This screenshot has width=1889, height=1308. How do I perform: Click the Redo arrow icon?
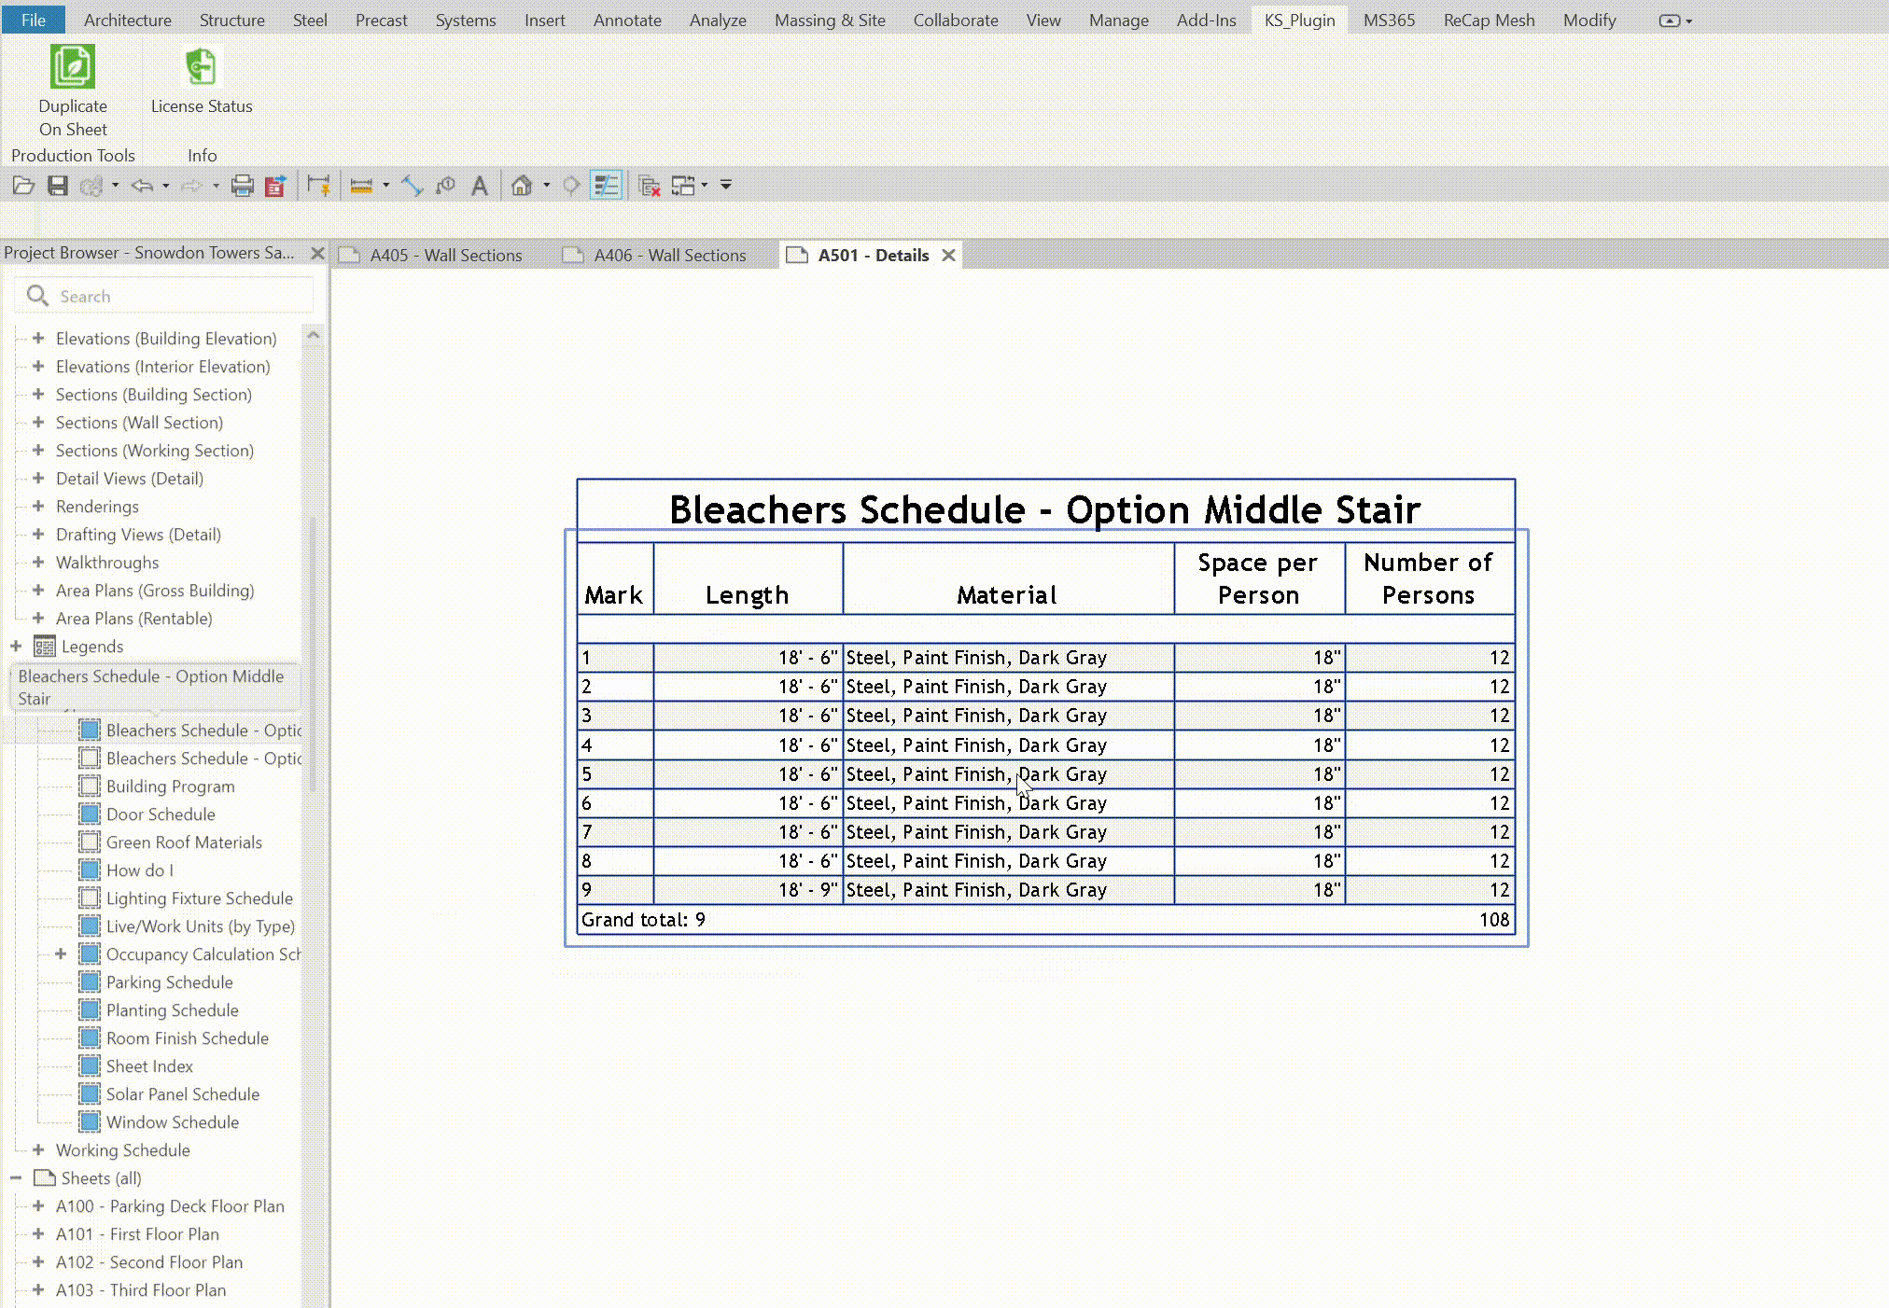click(191, 186)
